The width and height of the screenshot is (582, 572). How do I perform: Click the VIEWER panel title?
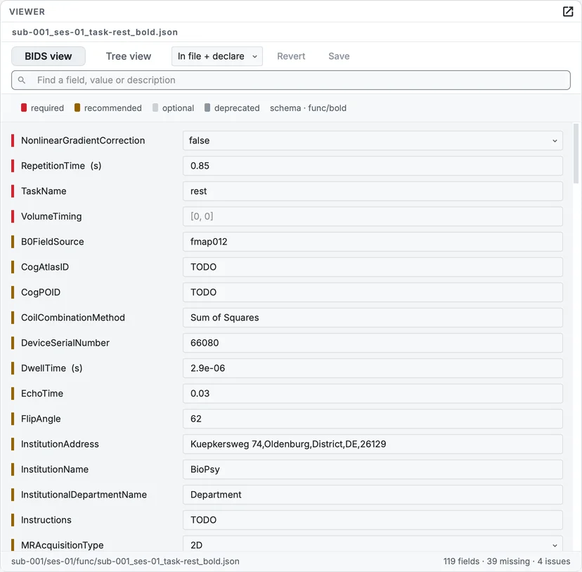27,12
